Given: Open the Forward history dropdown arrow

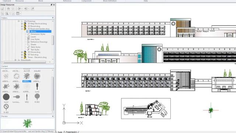Looking at the screenshot, I should point(28,9).
